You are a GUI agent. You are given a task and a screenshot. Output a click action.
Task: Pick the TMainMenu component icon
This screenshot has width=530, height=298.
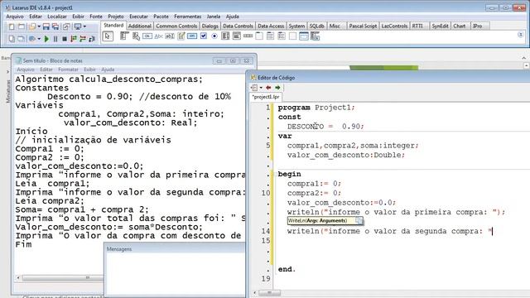coord(124,36)
